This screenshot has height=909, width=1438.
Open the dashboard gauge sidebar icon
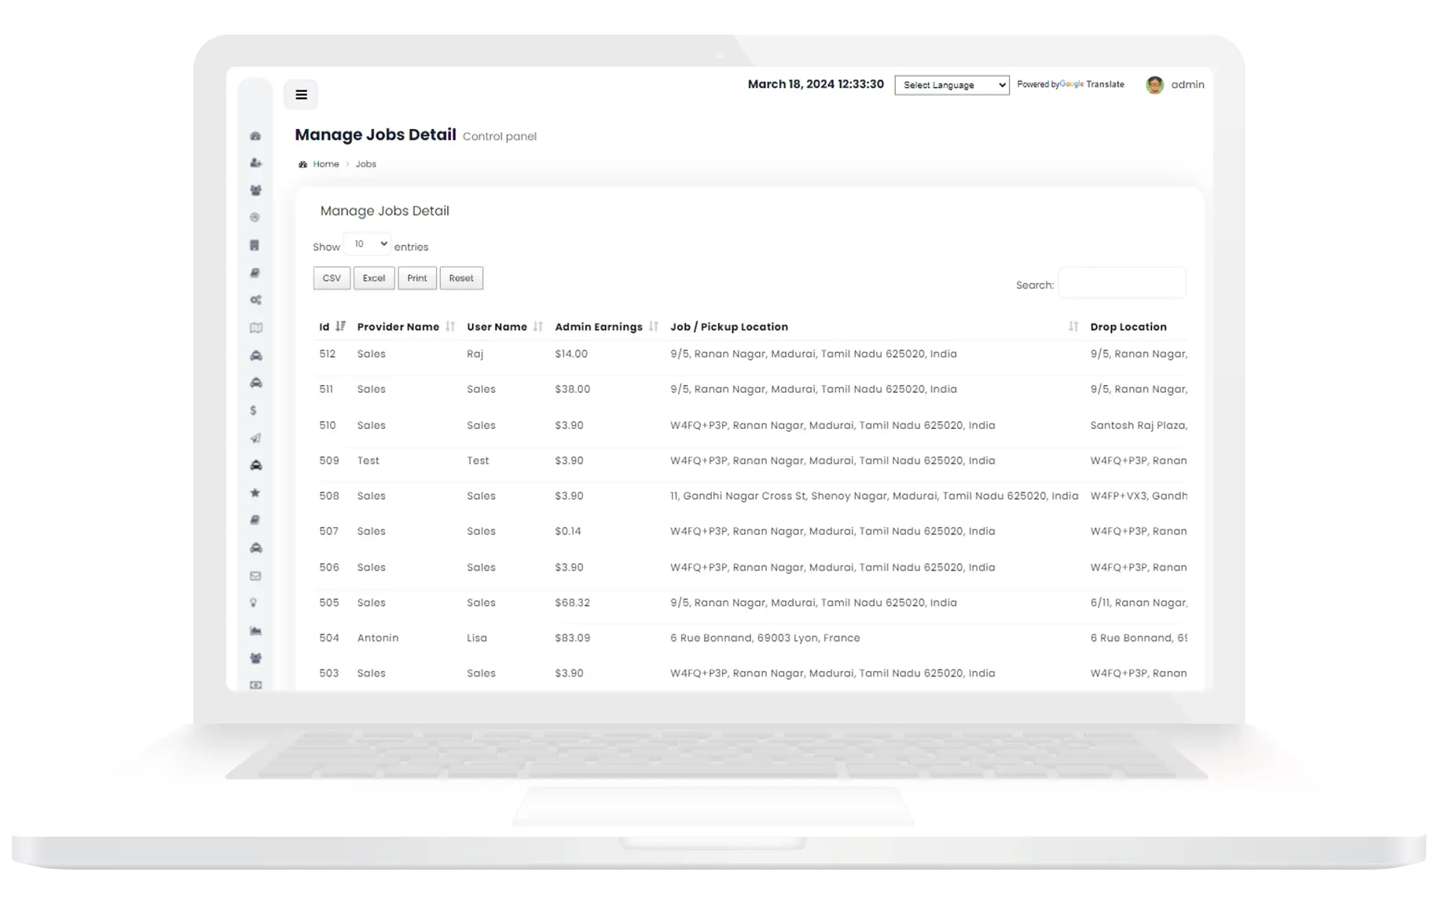coord(255,136)
